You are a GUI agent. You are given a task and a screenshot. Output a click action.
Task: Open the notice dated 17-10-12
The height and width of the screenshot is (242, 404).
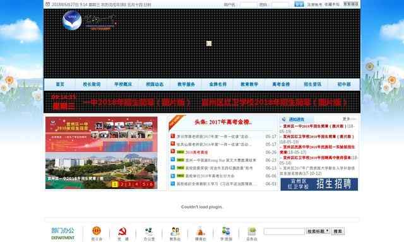pos(318,171)
